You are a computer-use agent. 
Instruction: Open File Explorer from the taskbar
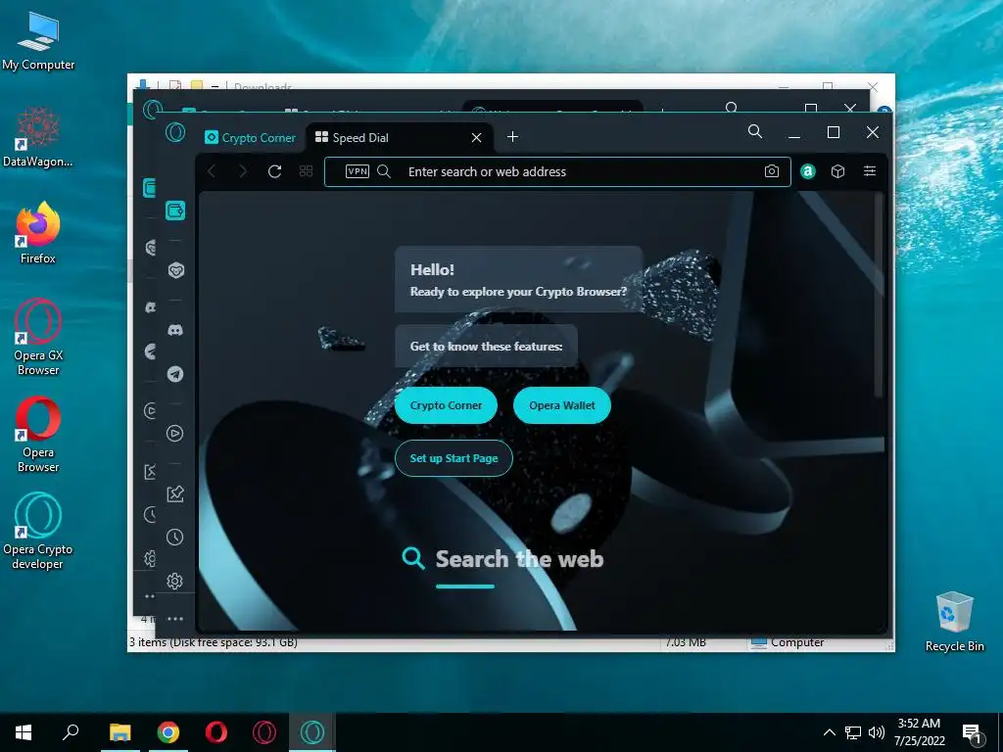(x=119, y=732)
